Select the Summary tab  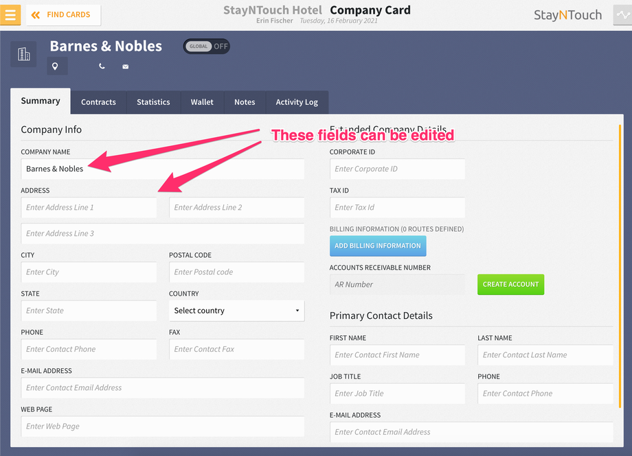coord(41,101)
